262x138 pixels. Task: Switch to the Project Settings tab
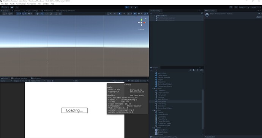[31, 11]
